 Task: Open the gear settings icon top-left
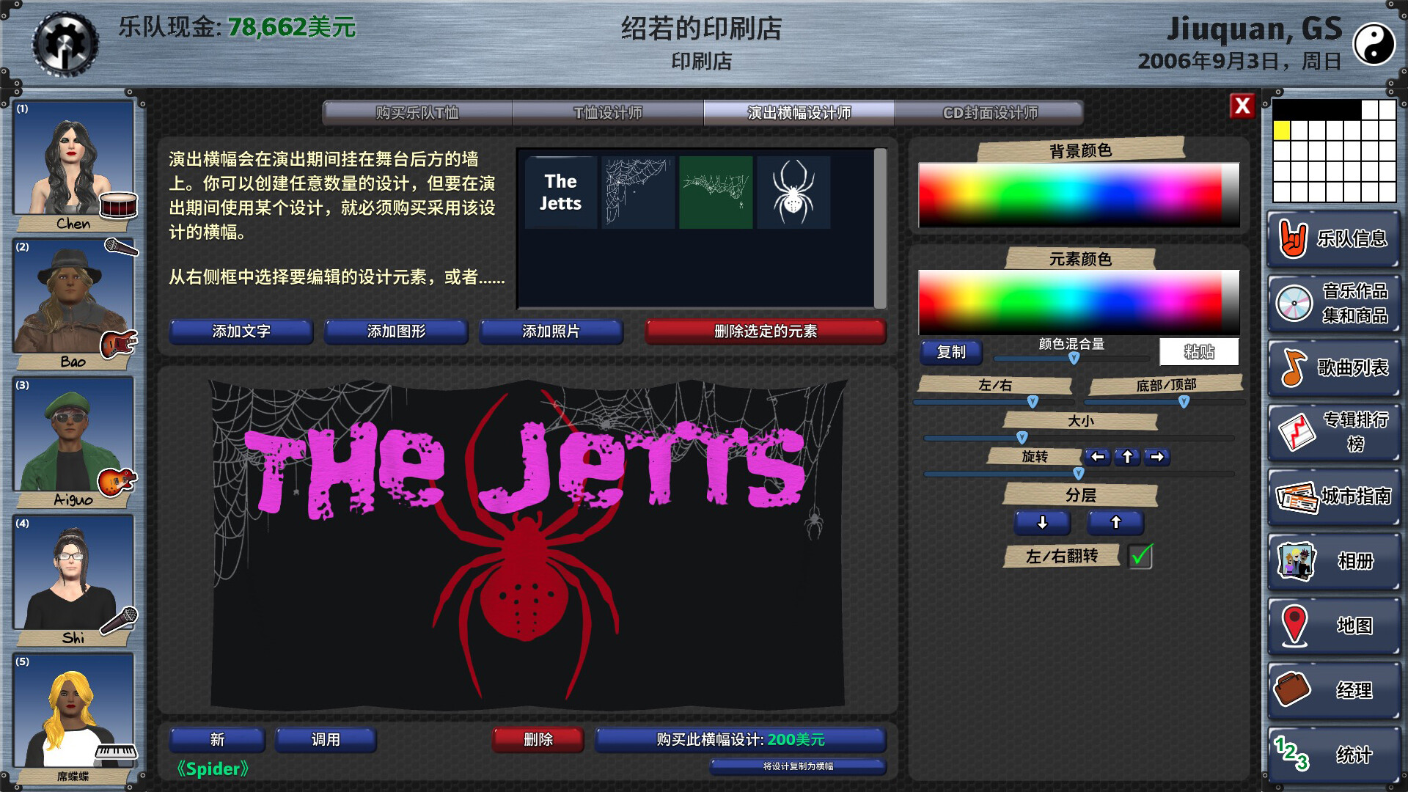[x=65, y=43]
